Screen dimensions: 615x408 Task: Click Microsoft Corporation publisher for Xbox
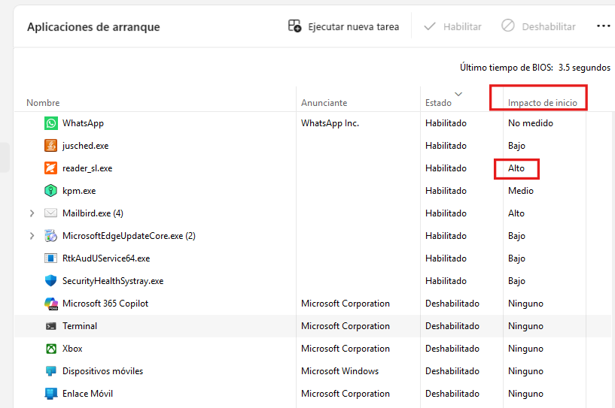tap(346, 349)
